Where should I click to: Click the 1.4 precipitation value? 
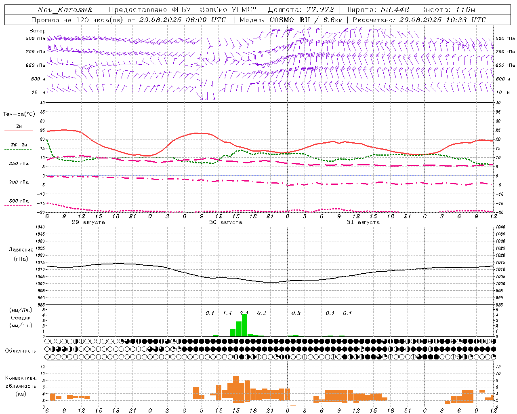[x=227, y=313]
